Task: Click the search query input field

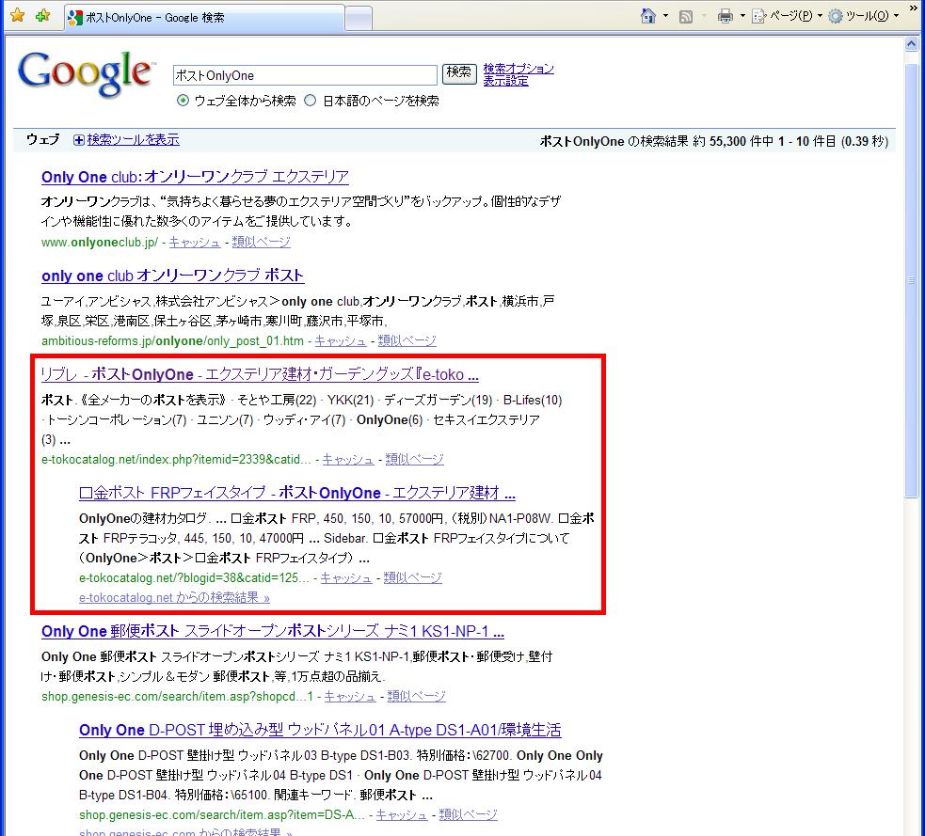Action: [x=305, y=75]
